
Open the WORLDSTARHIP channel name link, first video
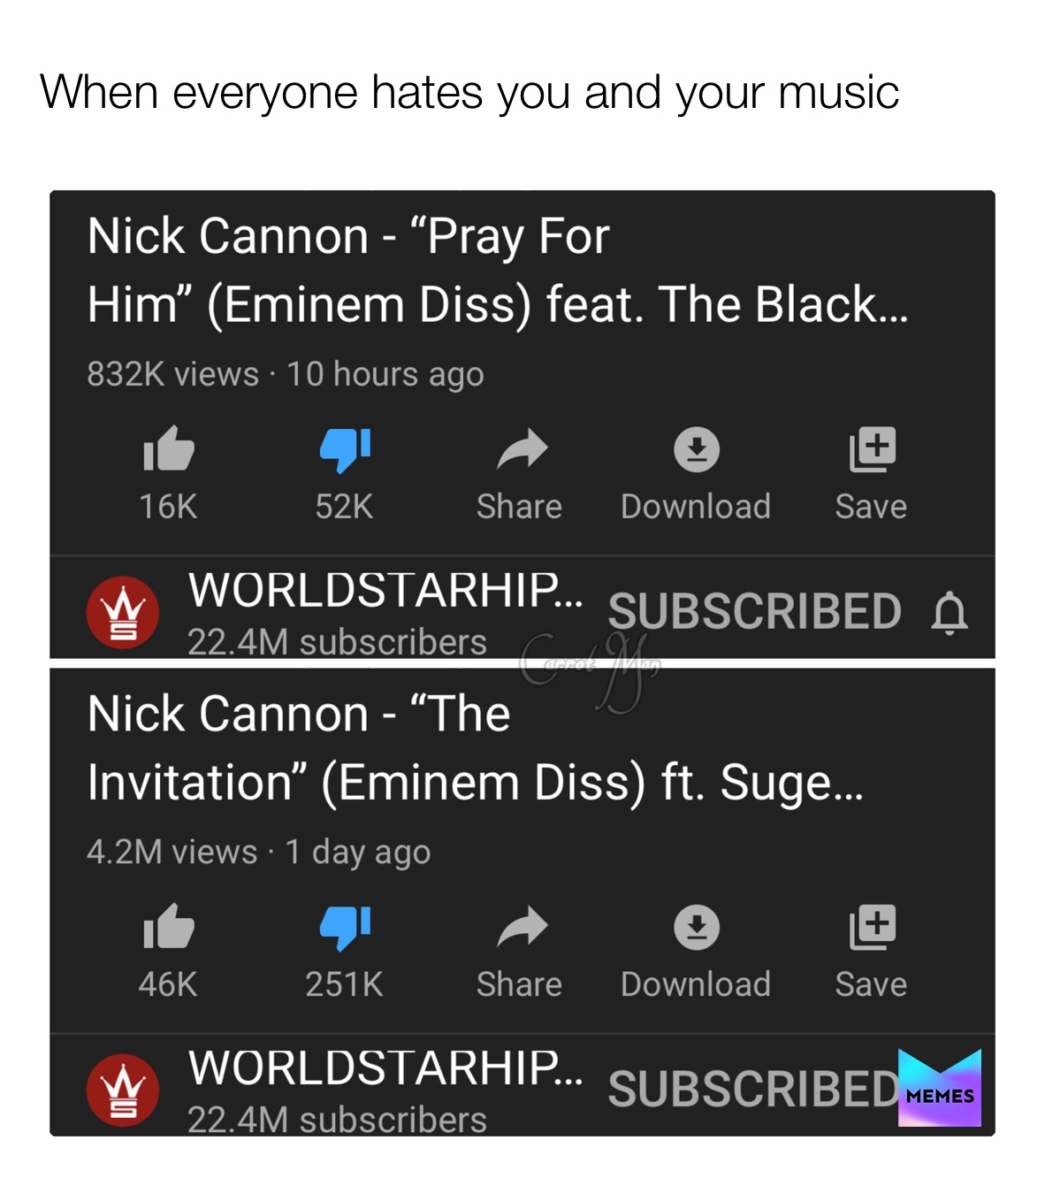(385, 590)
